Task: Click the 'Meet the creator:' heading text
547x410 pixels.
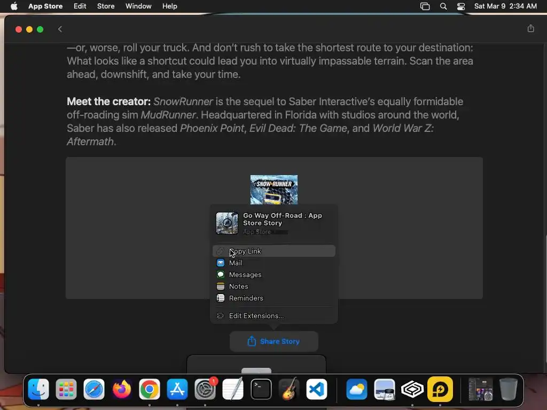Action: (x=109, y=101)
